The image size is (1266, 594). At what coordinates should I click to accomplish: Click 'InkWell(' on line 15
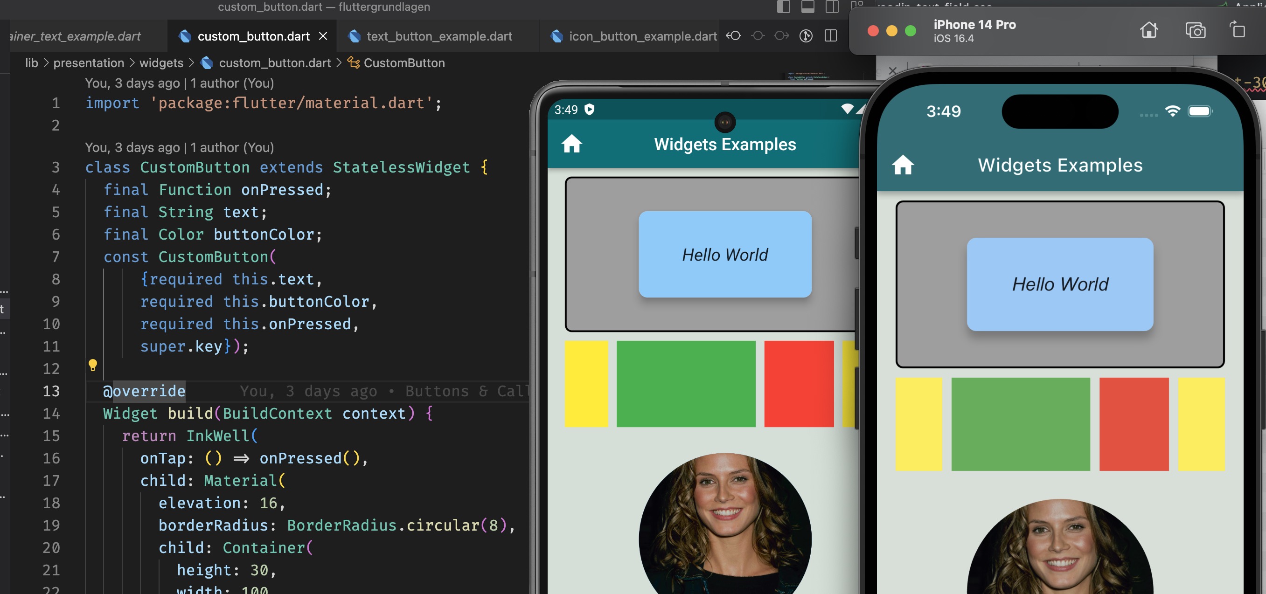pos(222,436)
